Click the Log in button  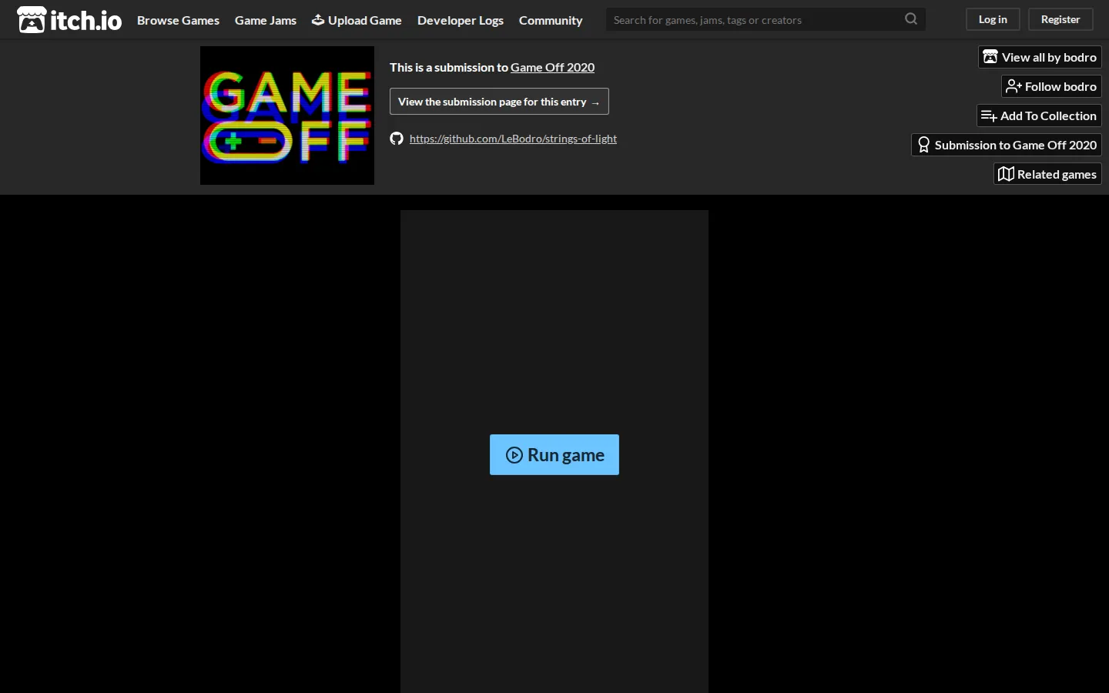click(993, 19)
